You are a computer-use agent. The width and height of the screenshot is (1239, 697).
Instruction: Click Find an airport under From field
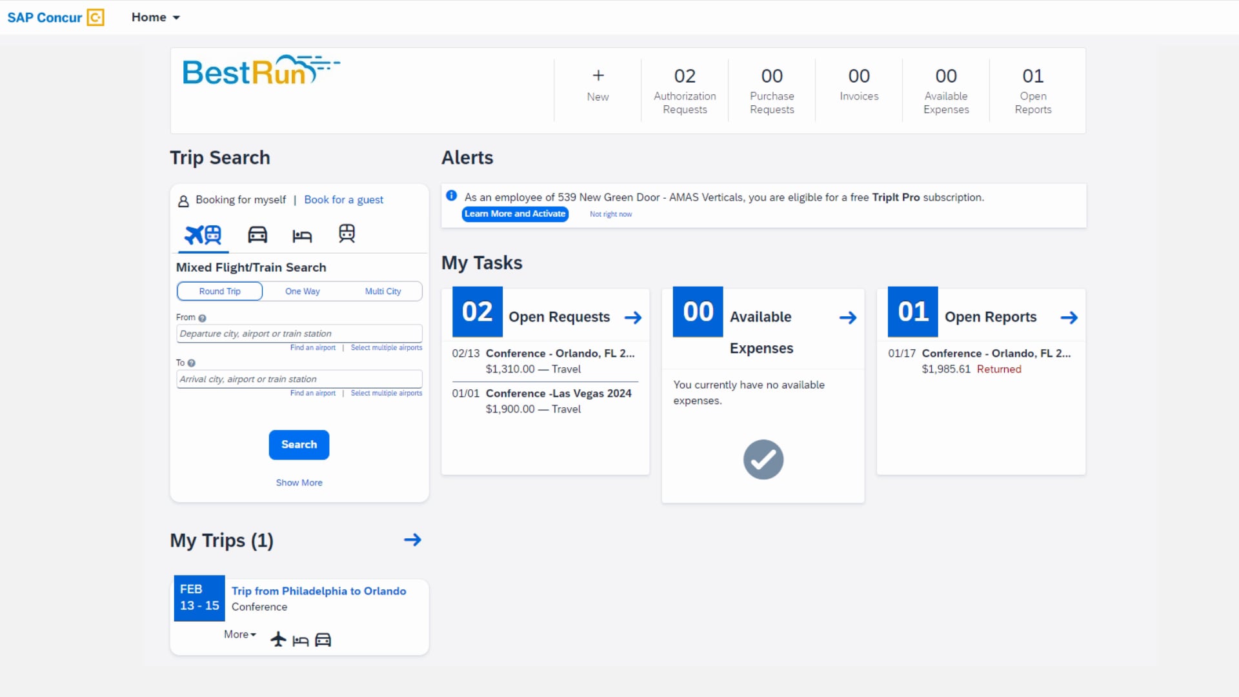click(313, 348)
